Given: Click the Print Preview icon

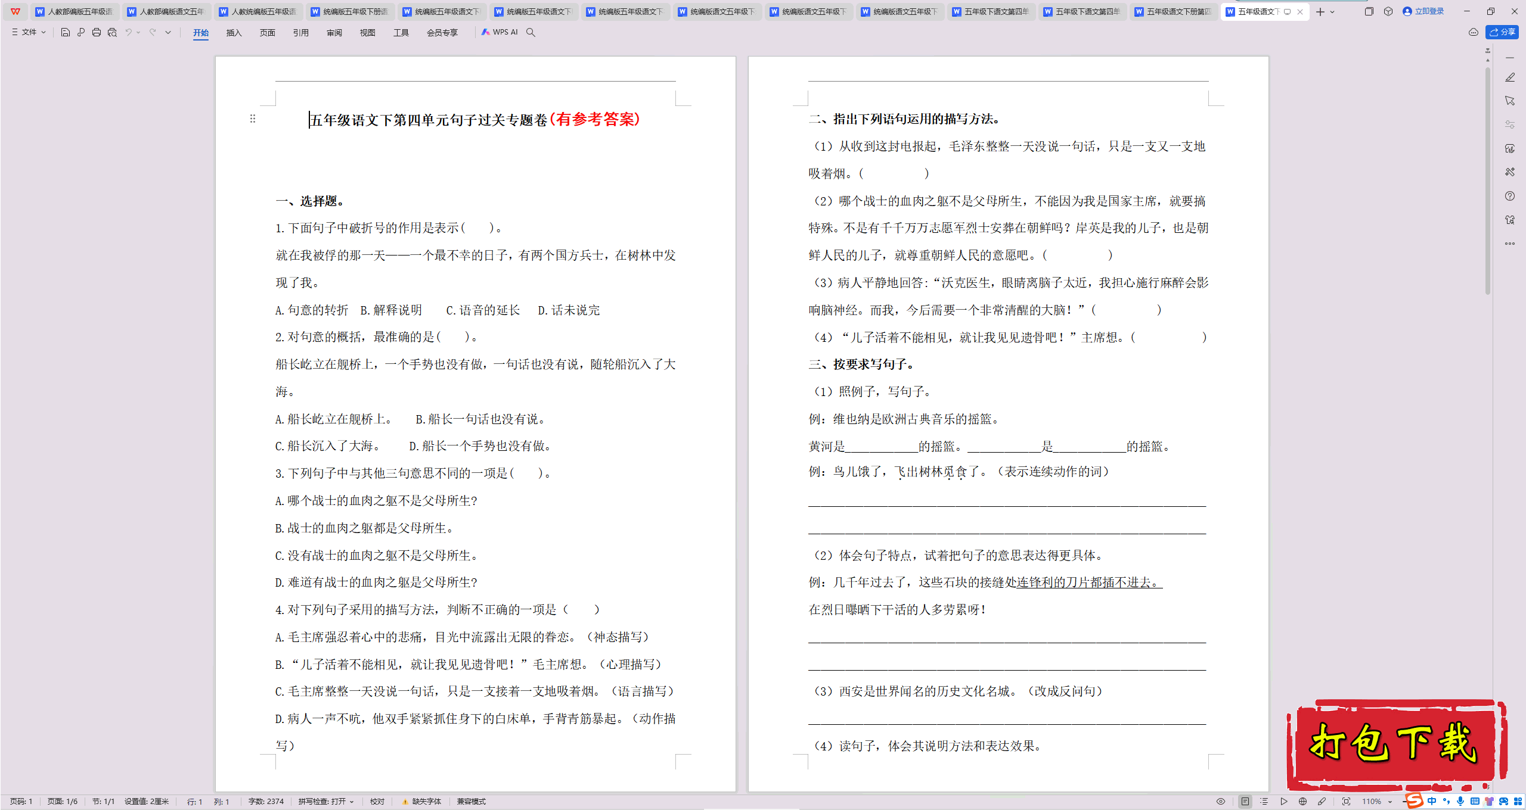Looking at the screenshot, I should coord(112,32).
